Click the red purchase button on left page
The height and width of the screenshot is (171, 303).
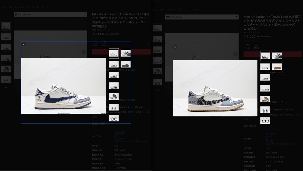point(121,52)
